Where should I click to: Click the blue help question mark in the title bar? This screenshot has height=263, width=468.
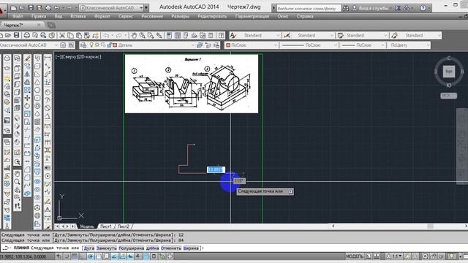point(423,8)
